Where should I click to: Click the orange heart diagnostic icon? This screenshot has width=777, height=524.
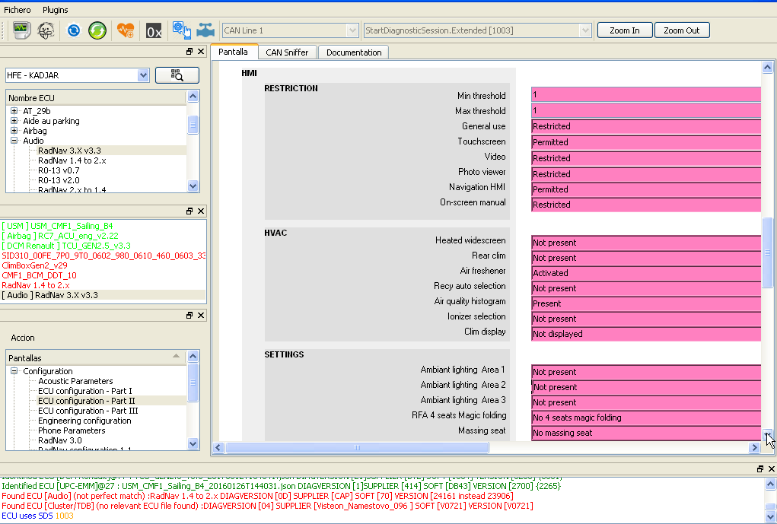(x=126, y=30)
